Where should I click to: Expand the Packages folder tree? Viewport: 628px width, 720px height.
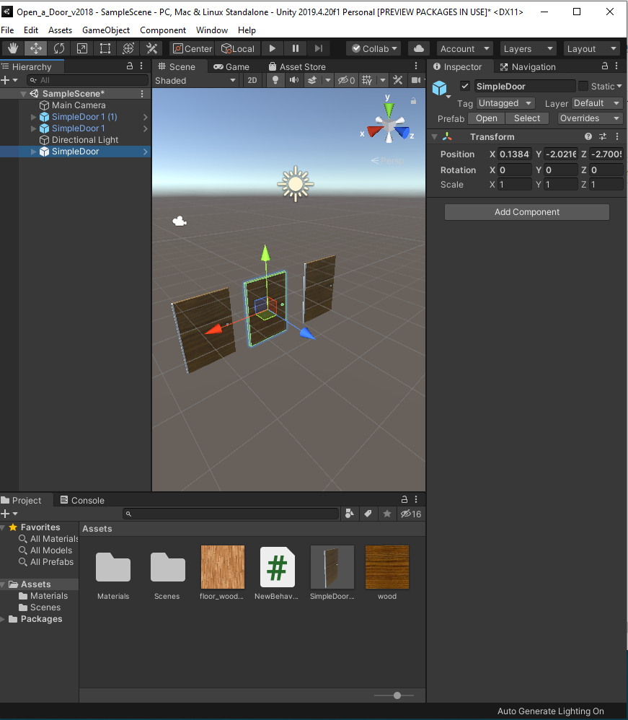point(3,619)
